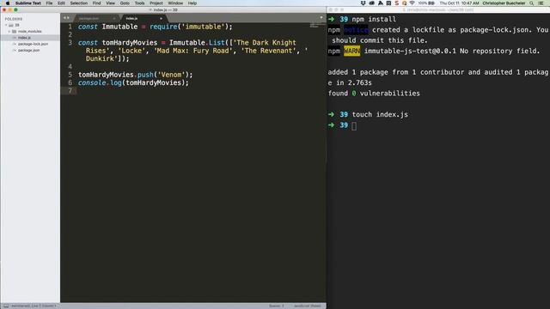Screen dimensions: 550x309
Task: Open the Selection menu
Action: pyautogui.click(x=78, y=3)
